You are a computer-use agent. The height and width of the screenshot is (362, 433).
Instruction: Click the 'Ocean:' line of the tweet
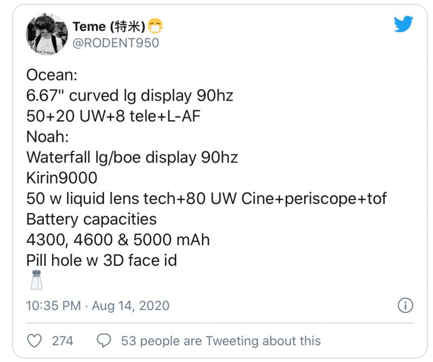coord(52,75)
